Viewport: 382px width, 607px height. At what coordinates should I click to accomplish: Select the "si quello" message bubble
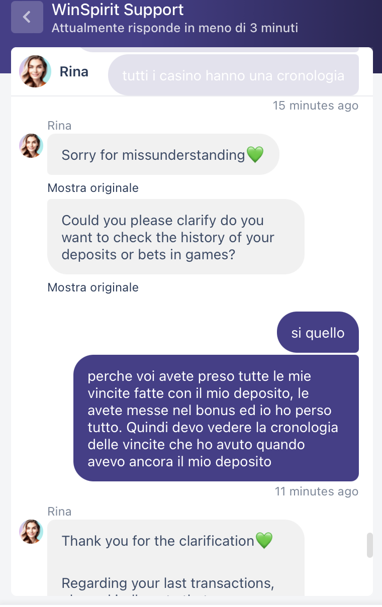(x=318, y=333)
